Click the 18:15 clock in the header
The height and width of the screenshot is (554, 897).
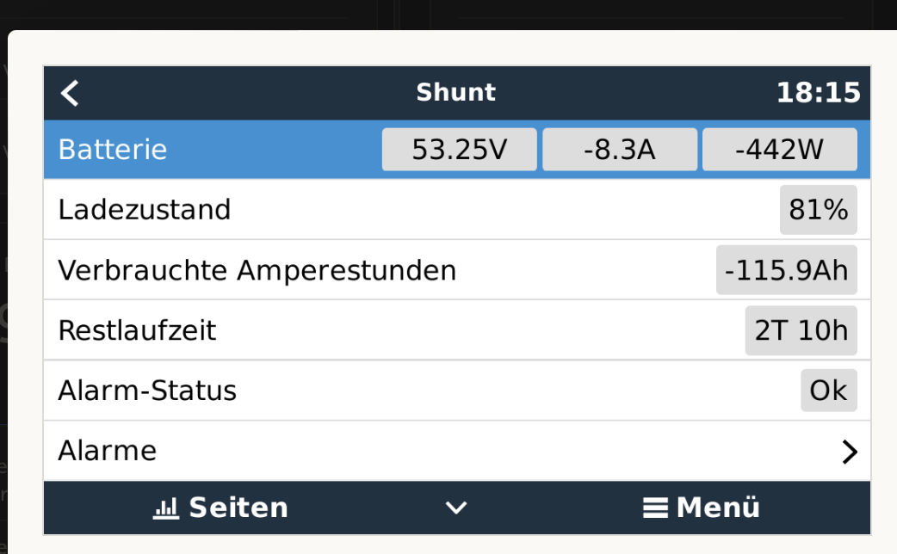[x=818, y=93]
